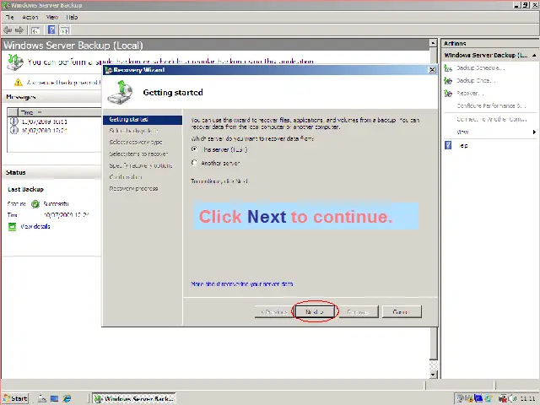540x405 pixels.
Task: Click Backup Once icon in Actions pane
Action: point(448,81)
